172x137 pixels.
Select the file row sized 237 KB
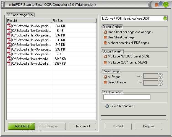click(51, 35)
